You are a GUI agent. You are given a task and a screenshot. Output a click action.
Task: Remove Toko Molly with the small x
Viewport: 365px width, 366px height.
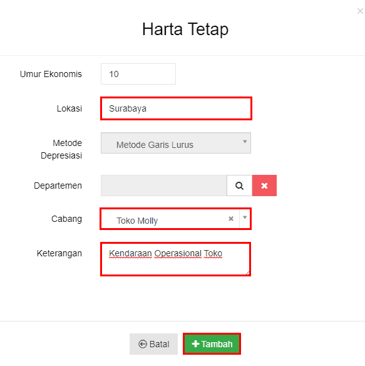[231, 219]
